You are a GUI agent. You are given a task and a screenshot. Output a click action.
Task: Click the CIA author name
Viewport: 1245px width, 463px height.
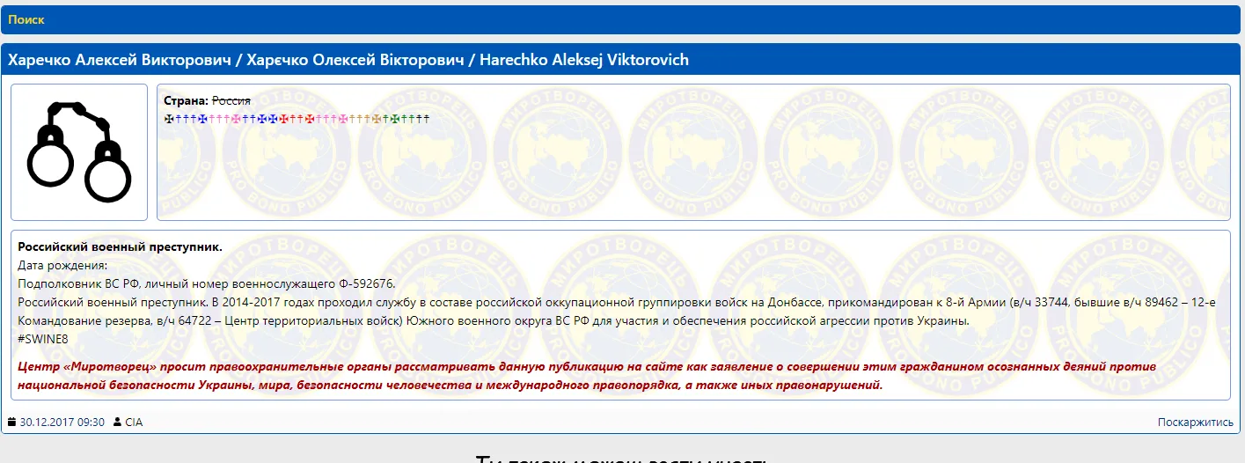tap(134, 423)
